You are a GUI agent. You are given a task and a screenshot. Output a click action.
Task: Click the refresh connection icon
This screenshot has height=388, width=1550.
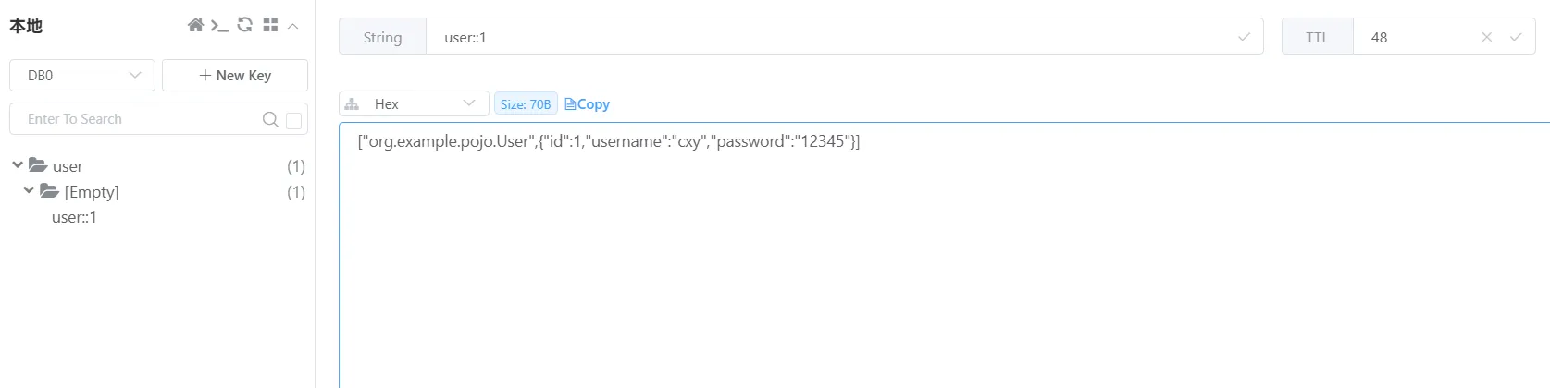point(245,25)
